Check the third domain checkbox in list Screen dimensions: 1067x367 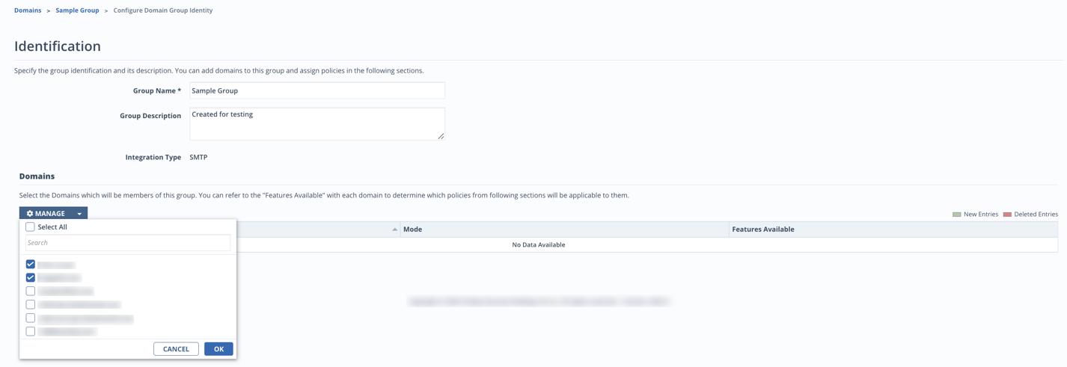point(31,291)
